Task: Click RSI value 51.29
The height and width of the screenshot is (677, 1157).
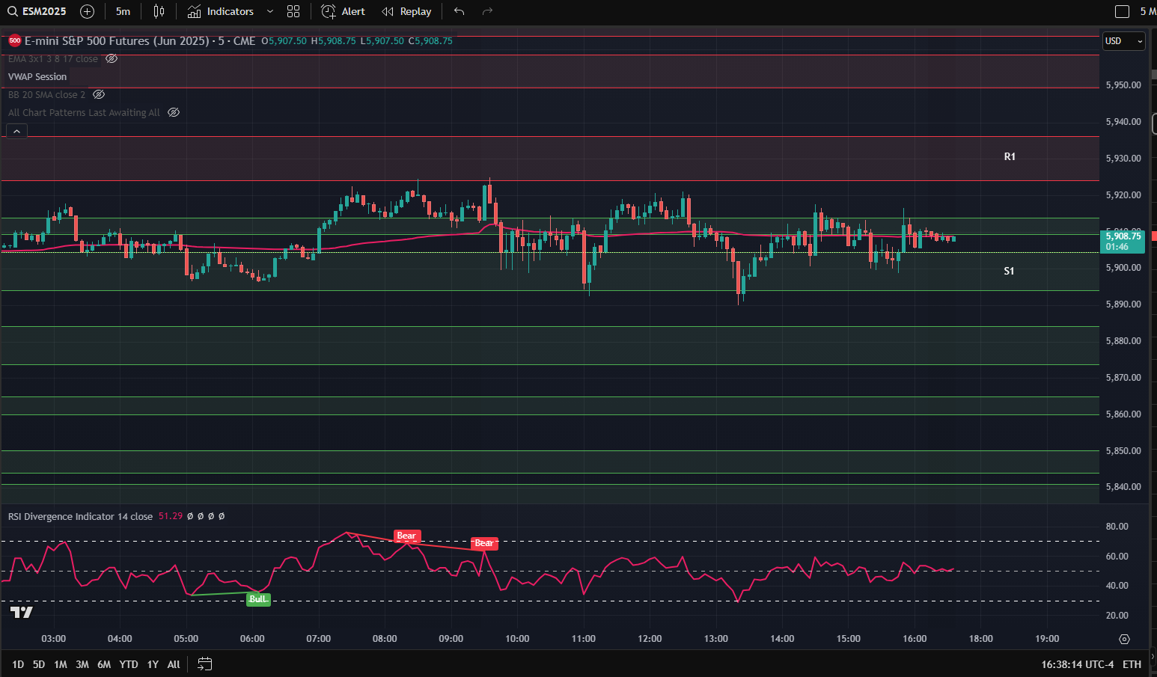Action: click(171, 516)
